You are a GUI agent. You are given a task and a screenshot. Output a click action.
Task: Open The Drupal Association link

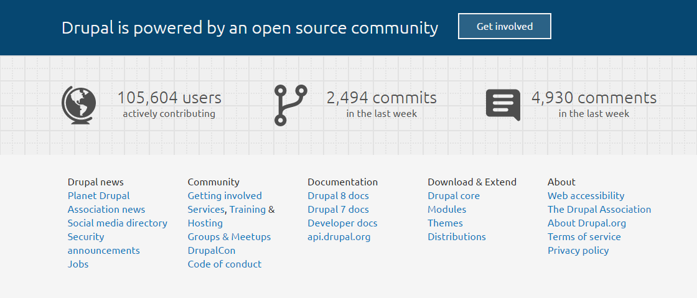pos(599,210)
